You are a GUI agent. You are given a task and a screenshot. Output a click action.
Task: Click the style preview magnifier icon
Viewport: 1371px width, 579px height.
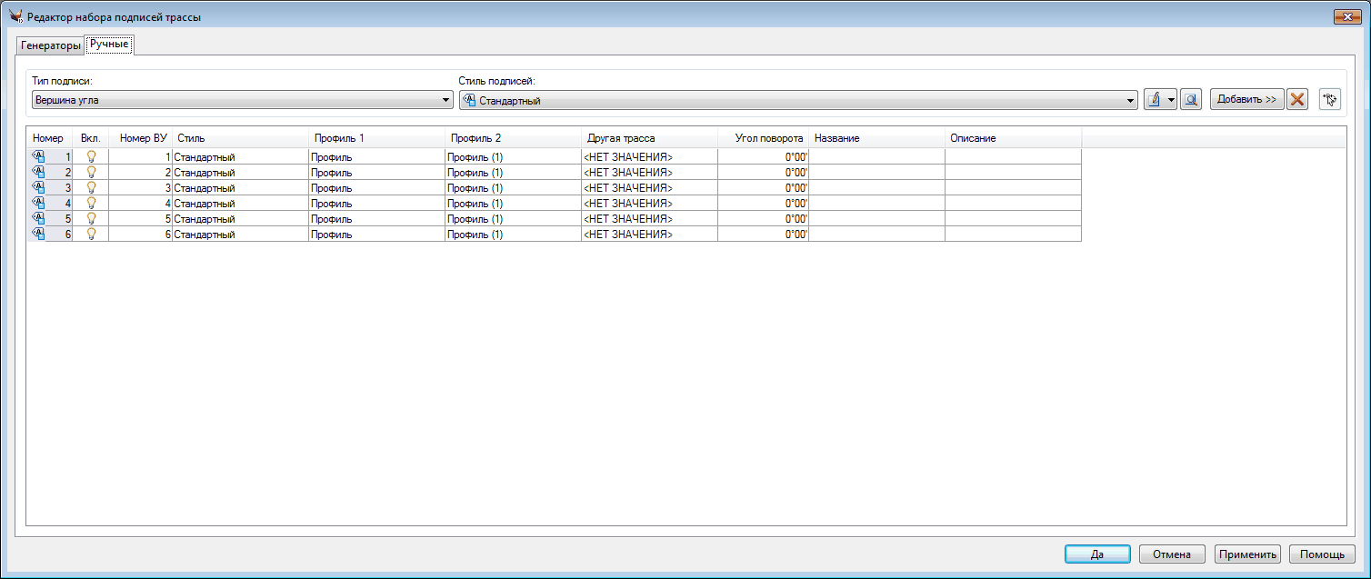pos(1191,100)
